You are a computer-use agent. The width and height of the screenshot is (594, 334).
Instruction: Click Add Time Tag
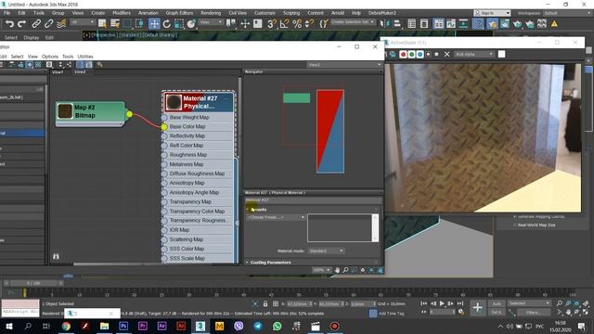[x=391, y=314]
